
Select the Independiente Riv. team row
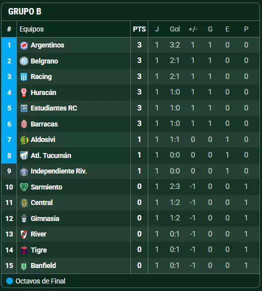pyautogui.click(x=131, y=171)
